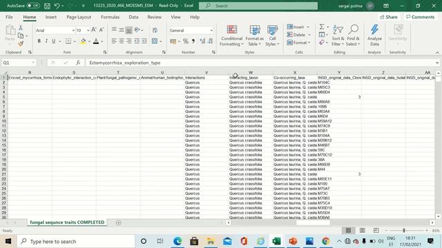This screenshot has height=248, width=442.
Task: Open Conditional Formatting menu
Action: 231,36
